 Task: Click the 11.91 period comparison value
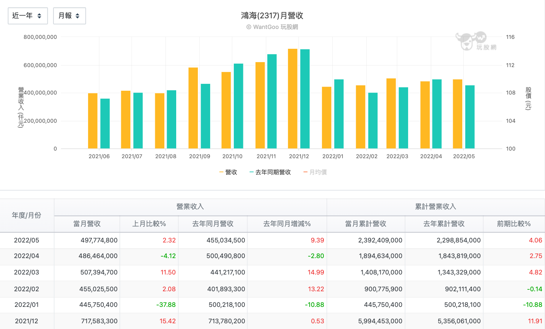click(x=535, y=321)
